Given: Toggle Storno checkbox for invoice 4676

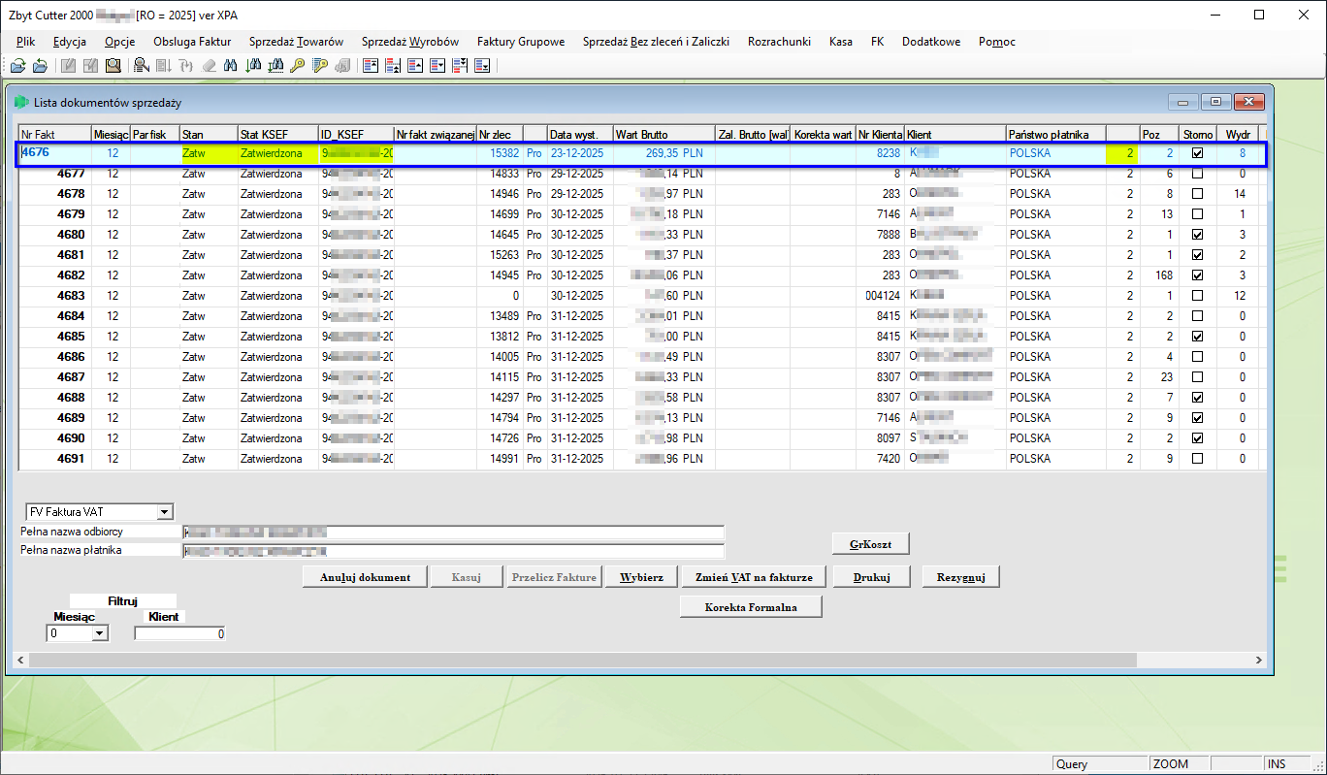Looking at the screenshot, I should (x=1197, y=153).
